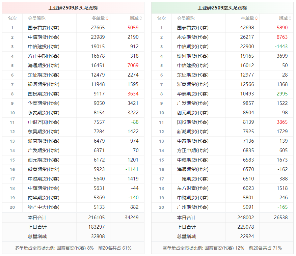The width and height of the screenshot is (296, 256).
Task: Select long volume 23989 for 中信期货
Action: 98,37
